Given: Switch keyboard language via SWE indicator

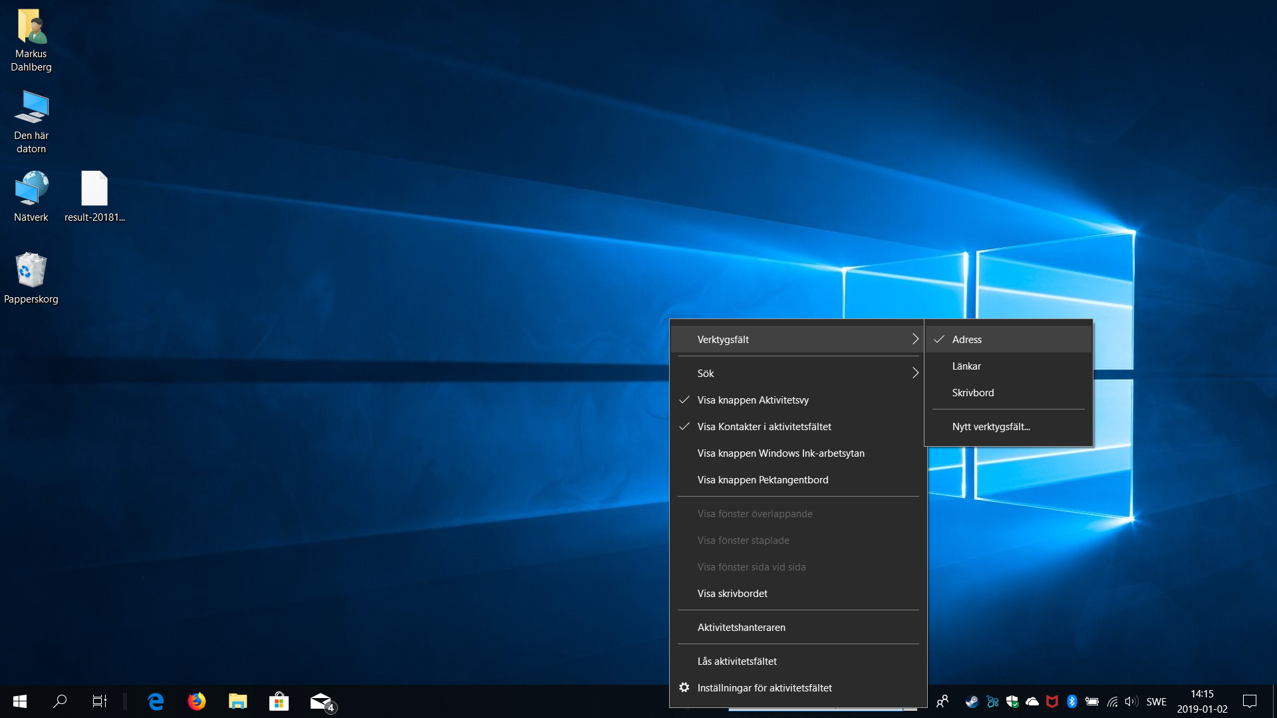Looking at the screenshot, I should 1157,701.
